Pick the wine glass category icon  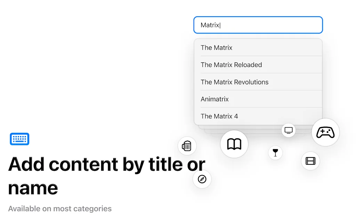275,153
